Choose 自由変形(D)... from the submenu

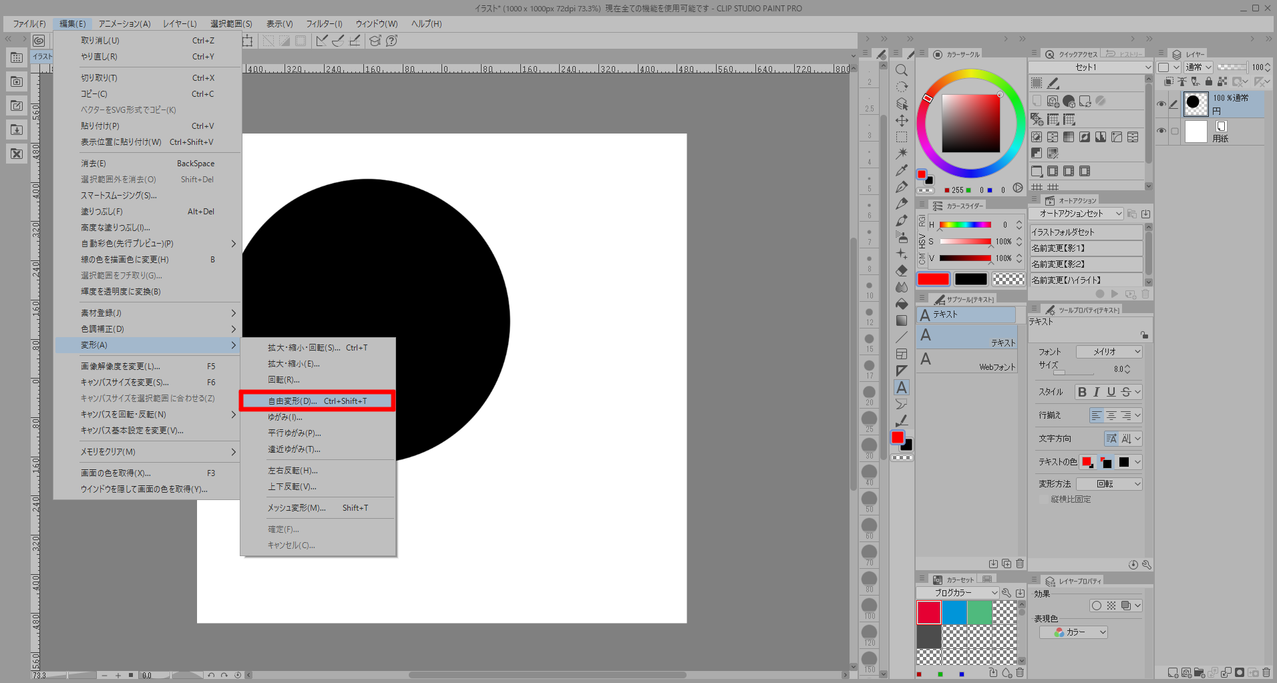[x=318, y=401]
